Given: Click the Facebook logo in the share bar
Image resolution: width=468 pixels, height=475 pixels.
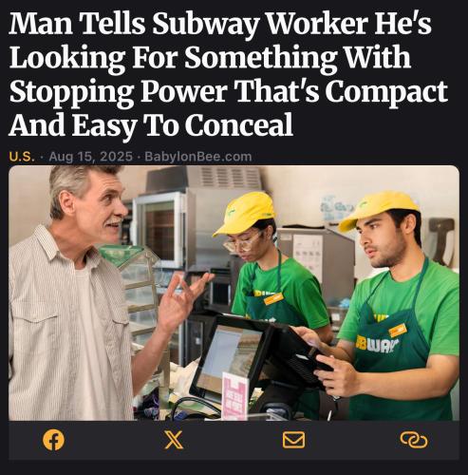Looking at the screenshot, I should tap(53, 440).
